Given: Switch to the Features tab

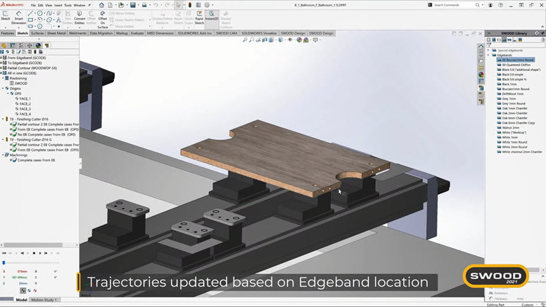Looking at the screenshot, I should point(8,33).
